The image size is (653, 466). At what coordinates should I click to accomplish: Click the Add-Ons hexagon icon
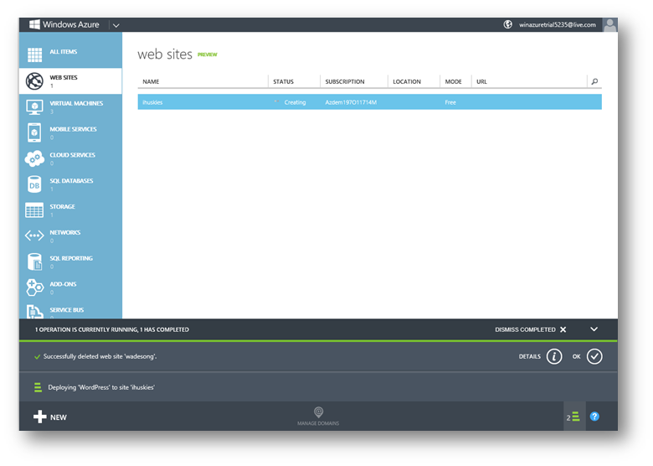coord(34,287)
